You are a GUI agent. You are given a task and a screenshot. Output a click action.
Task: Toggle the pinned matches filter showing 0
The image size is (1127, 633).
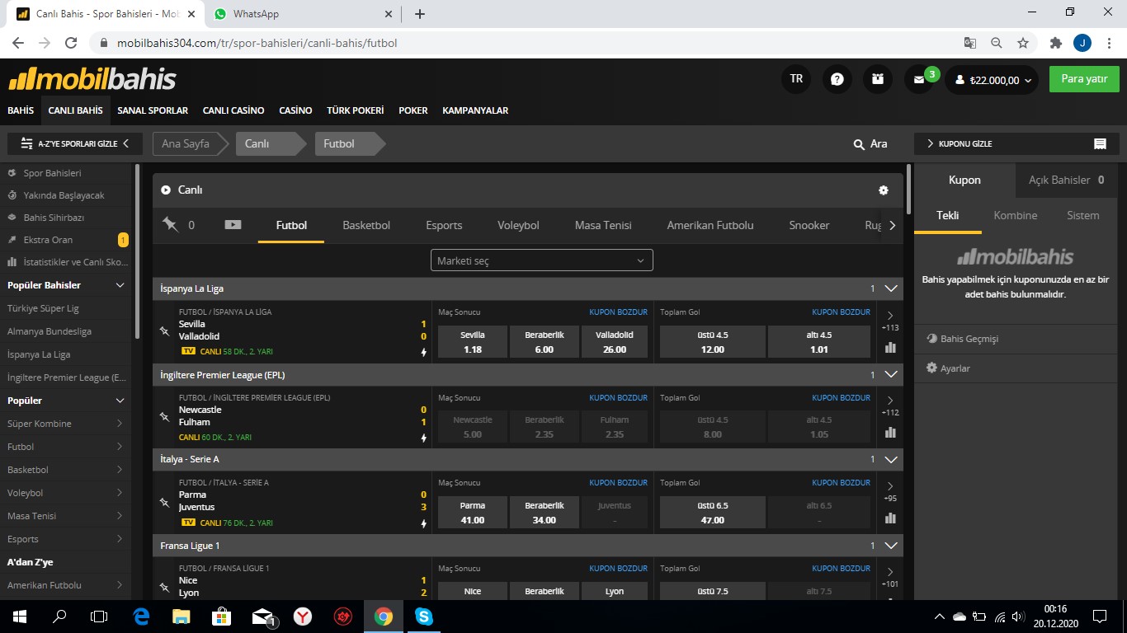coord(178,225)
